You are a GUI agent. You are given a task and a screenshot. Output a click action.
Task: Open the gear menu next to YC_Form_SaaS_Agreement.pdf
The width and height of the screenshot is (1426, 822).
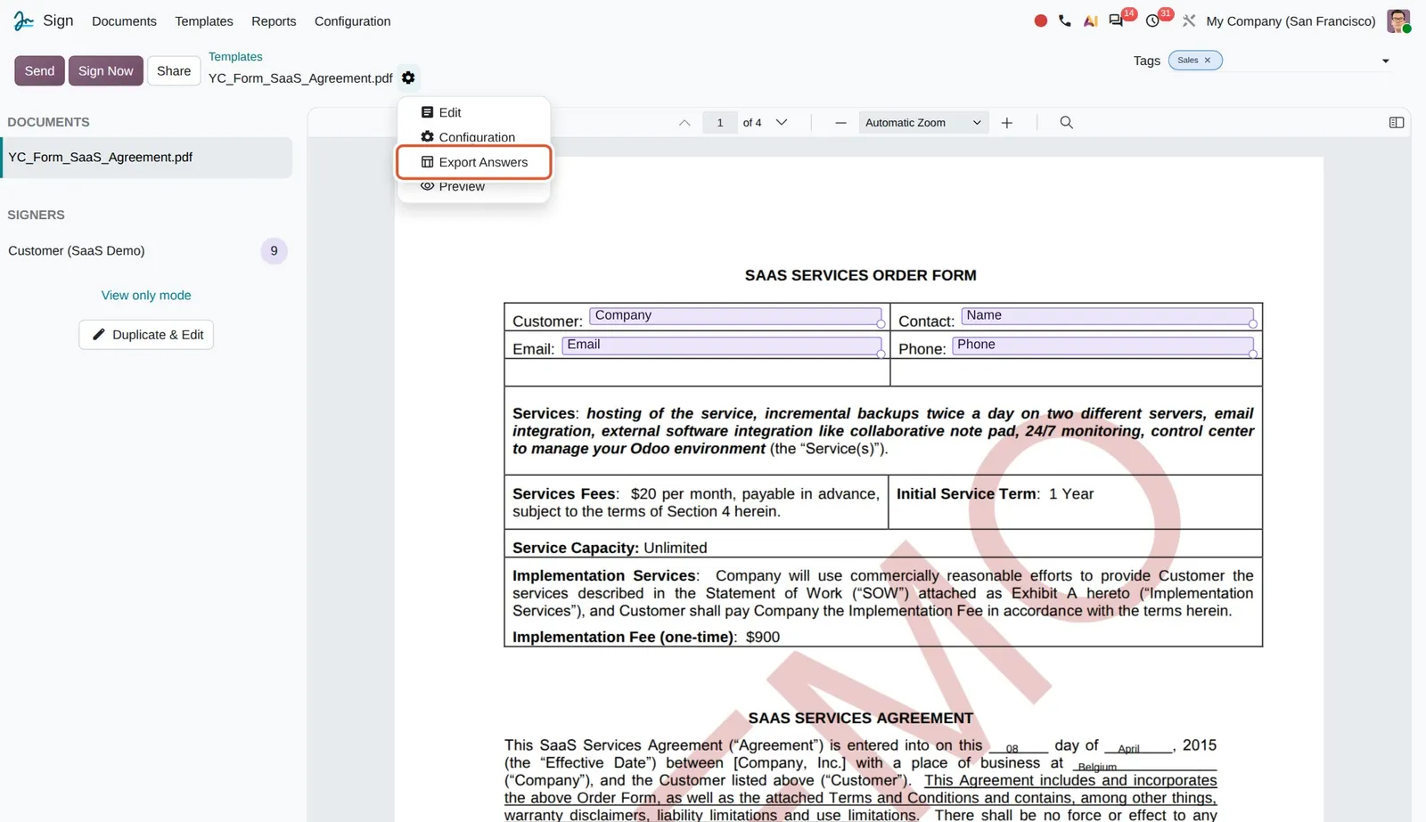pyautogui.click(x=408, y=77)
